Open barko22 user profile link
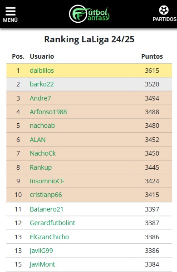Image resolution: width=177 pixels, height=272 pixels. point(42,84)
